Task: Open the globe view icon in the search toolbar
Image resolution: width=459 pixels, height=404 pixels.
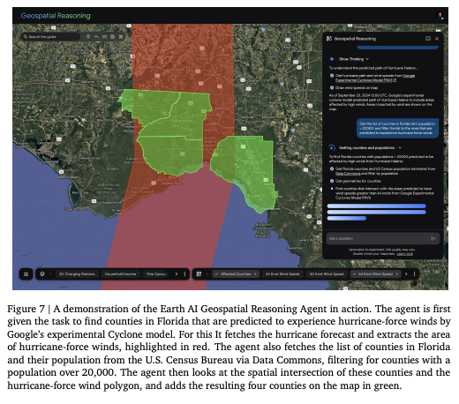Action: click(112, 37)
